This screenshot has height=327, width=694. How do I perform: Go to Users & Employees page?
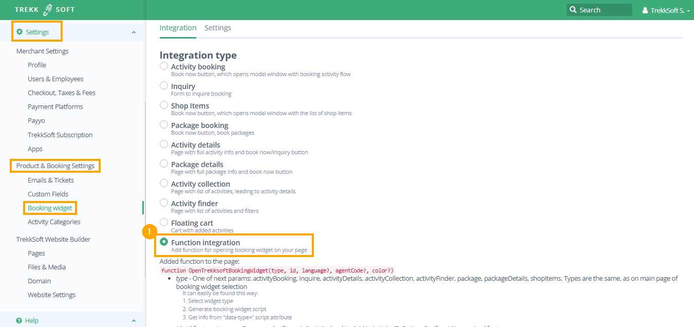coord(55,79)
